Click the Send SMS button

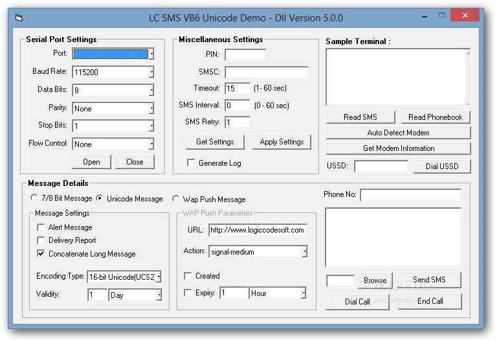pos(429,280)
